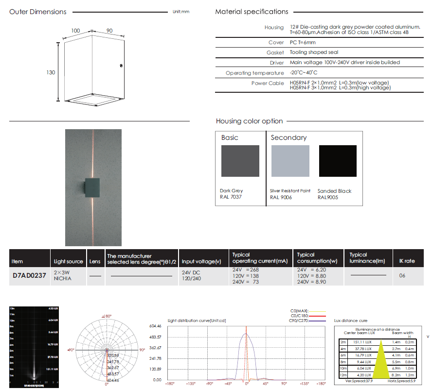Click the C0/C180 red legend line

318,315
